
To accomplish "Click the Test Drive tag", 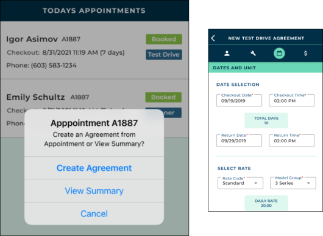I will 164,55.
